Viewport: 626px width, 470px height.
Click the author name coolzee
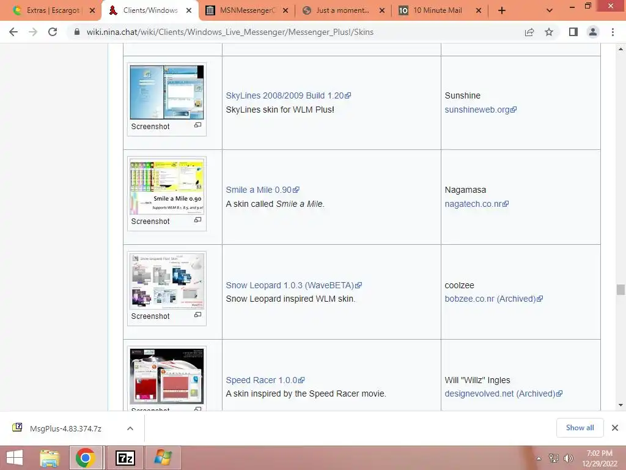click(x=460, y=285)
